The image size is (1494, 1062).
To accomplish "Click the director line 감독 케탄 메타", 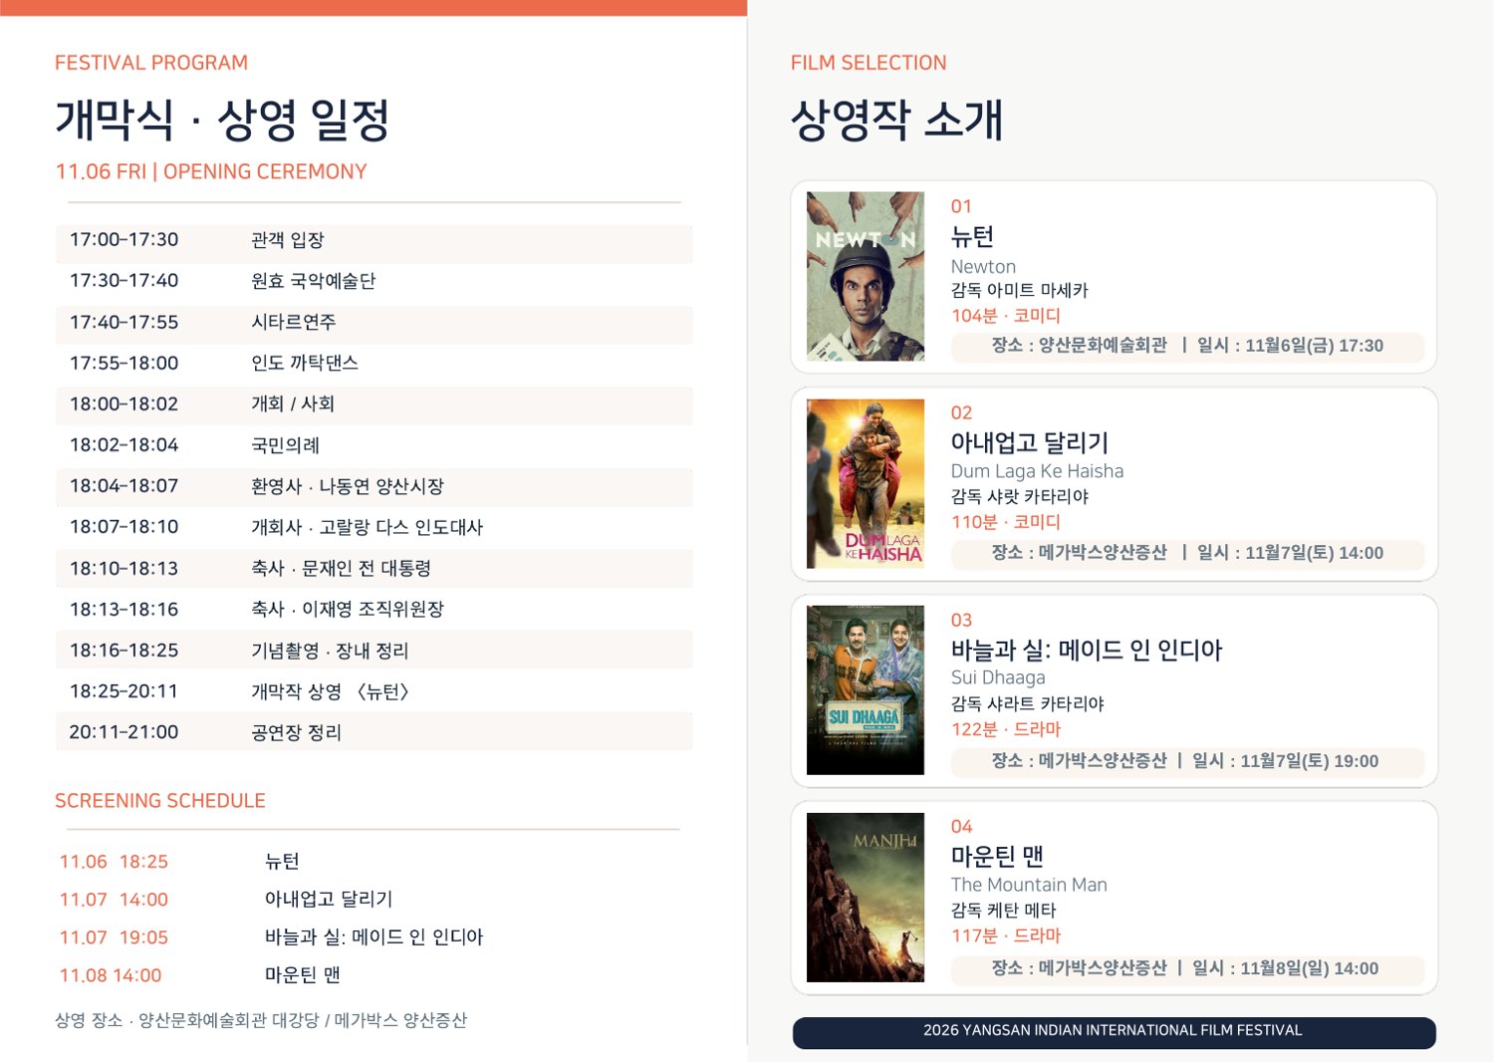I will [1003, 910].
